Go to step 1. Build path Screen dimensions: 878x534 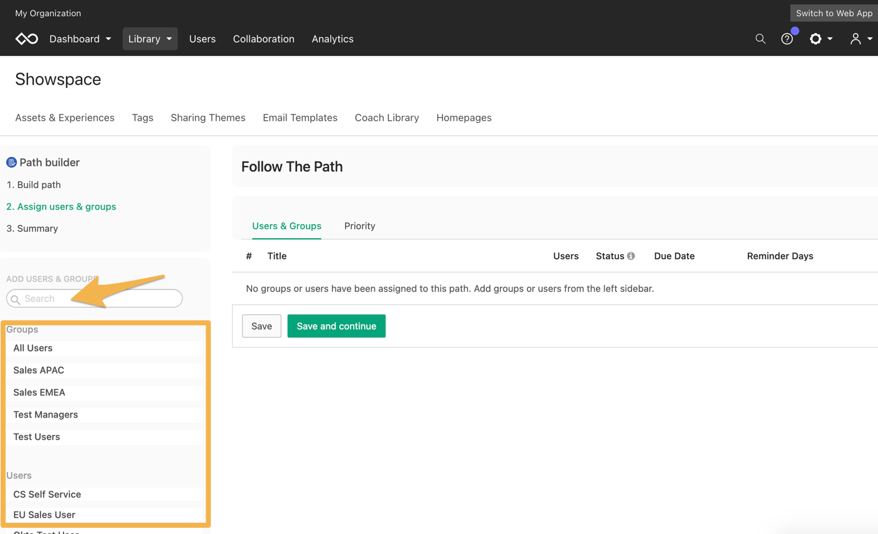tap(34, 184)
